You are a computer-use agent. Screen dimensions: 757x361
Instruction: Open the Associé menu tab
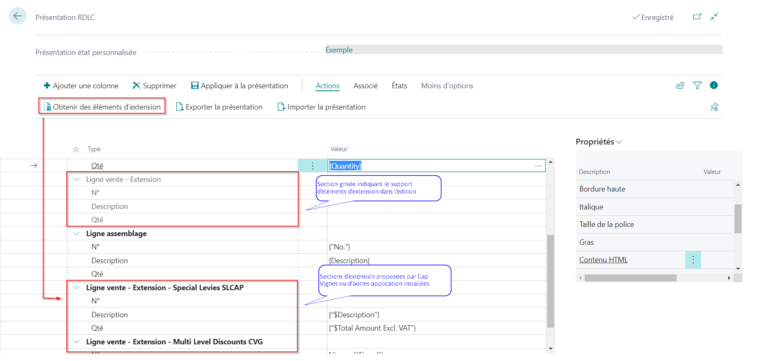tap(366, 85)
